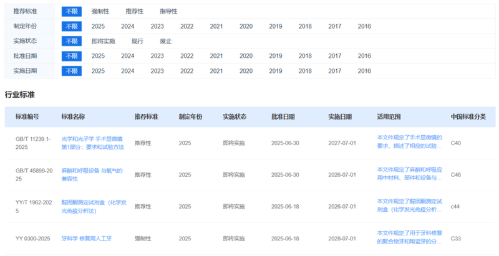The height and width of the screenshot is (256, 499).
Task: Choose 指导性 in the 推荐标准 filter row
Action: pyautogui.click(x=168, y=11)
